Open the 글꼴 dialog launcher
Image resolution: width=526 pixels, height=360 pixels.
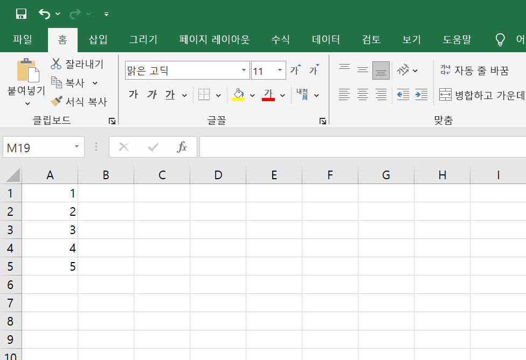pyautogui.click(x=323, y=121)
